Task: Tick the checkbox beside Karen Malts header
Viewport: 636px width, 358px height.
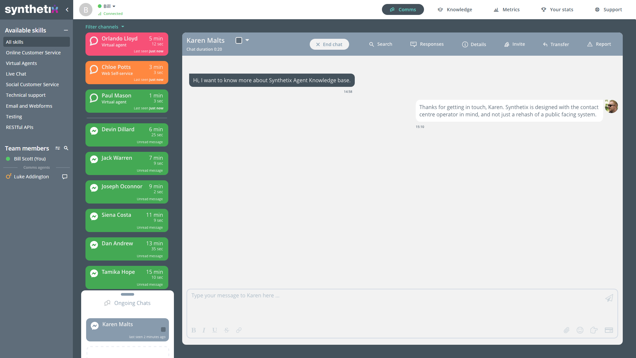Action: [239, 40]
